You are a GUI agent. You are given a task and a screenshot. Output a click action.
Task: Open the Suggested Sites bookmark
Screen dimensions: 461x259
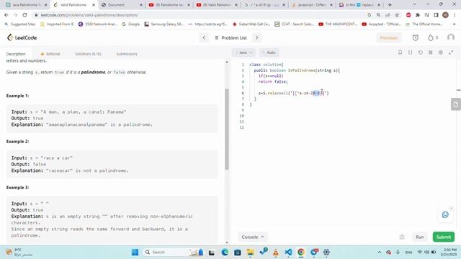point(20,24)
